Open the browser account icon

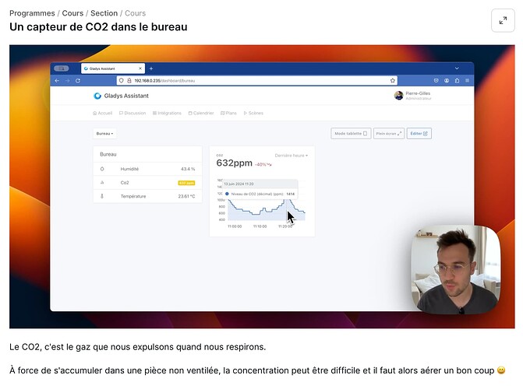(447, 81)
